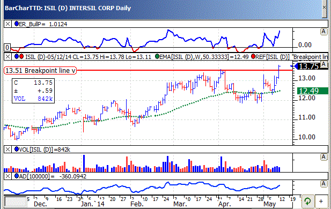The height and width of the screenshot is (209, 331).
Task: Toggle auto-scale 'A' on AD pane
Action: pyautogui.click(x=323, y=183)
